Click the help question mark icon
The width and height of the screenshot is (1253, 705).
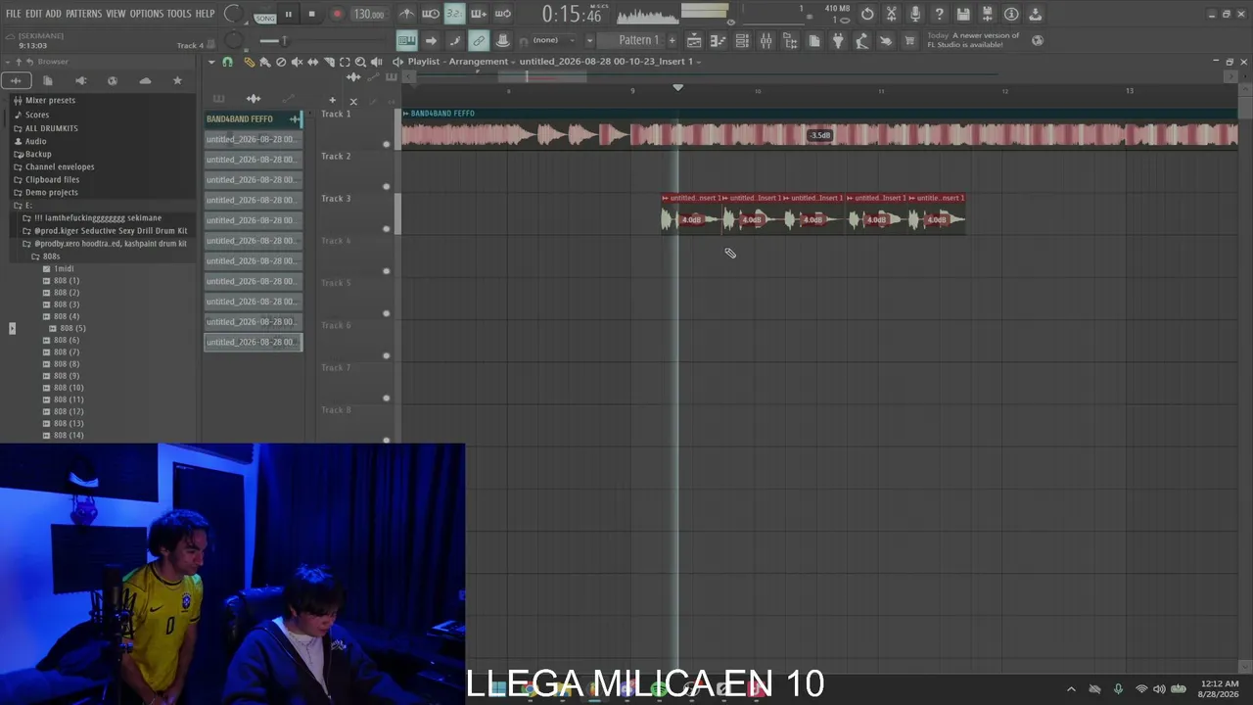pos(940,14)
